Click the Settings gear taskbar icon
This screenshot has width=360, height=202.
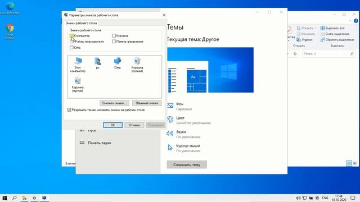(34, 198)
